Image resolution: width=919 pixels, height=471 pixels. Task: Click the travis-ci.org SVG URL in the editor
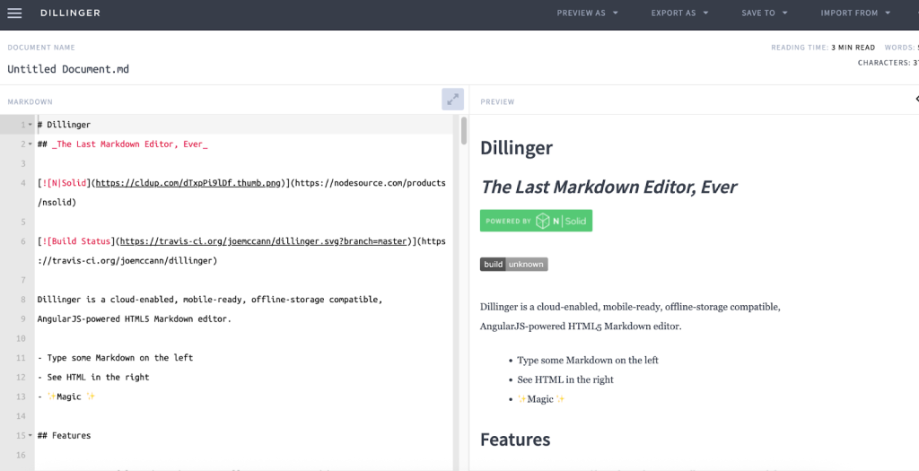click(x=263, y=241)
